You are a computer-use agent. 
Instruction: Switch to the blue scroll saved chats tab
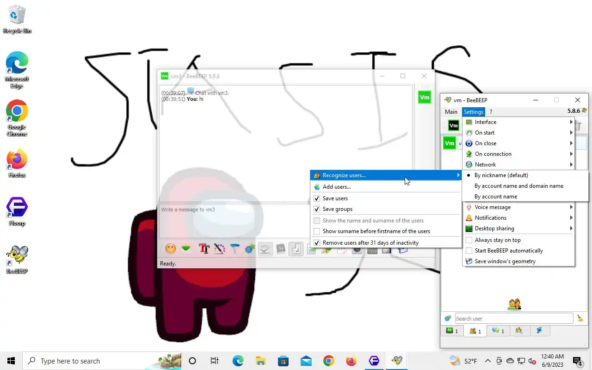pos(539,331)
